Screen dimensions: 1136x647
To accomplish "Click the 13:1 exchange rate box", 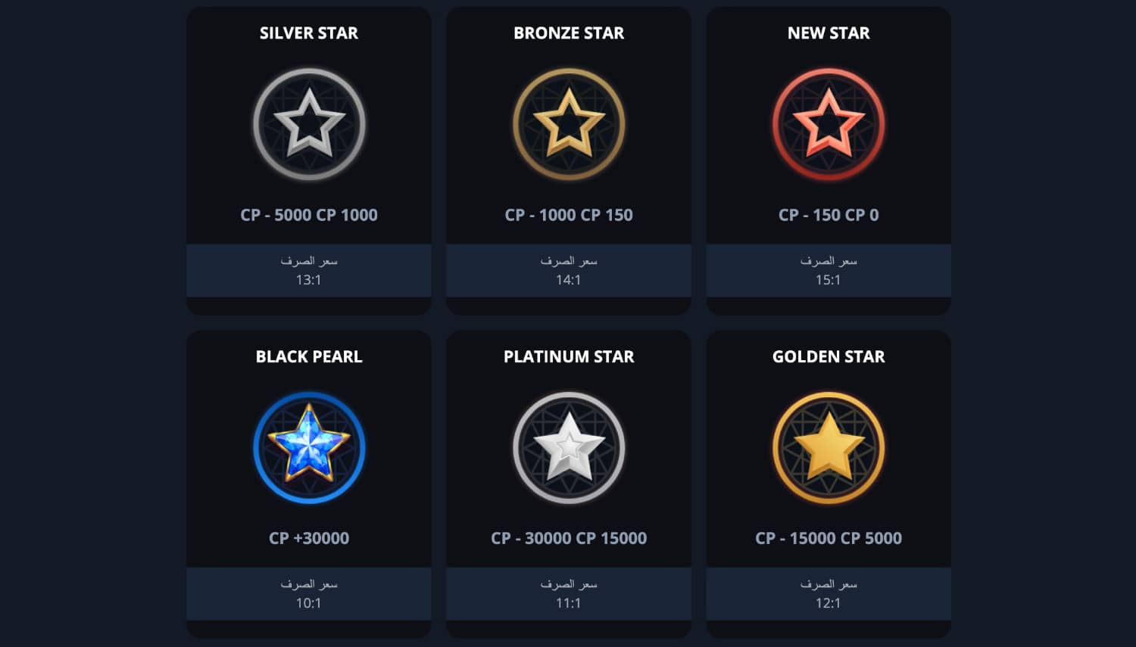I will pos(309,270).
